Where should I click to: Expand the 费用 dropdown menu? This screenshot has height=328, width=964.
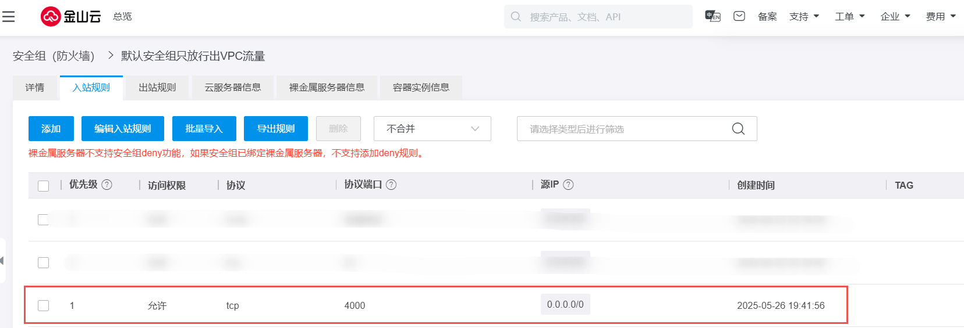[941, 16]
